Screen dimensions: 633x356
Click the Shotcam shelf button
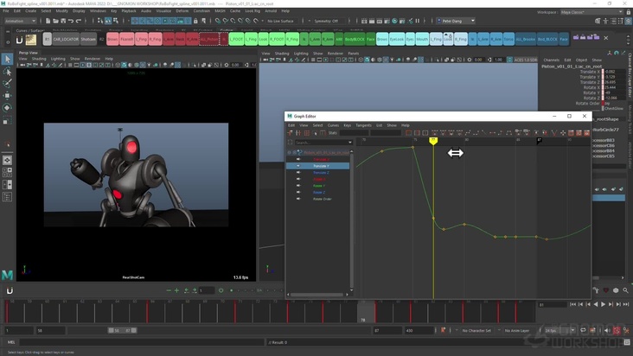coord(88,39)
